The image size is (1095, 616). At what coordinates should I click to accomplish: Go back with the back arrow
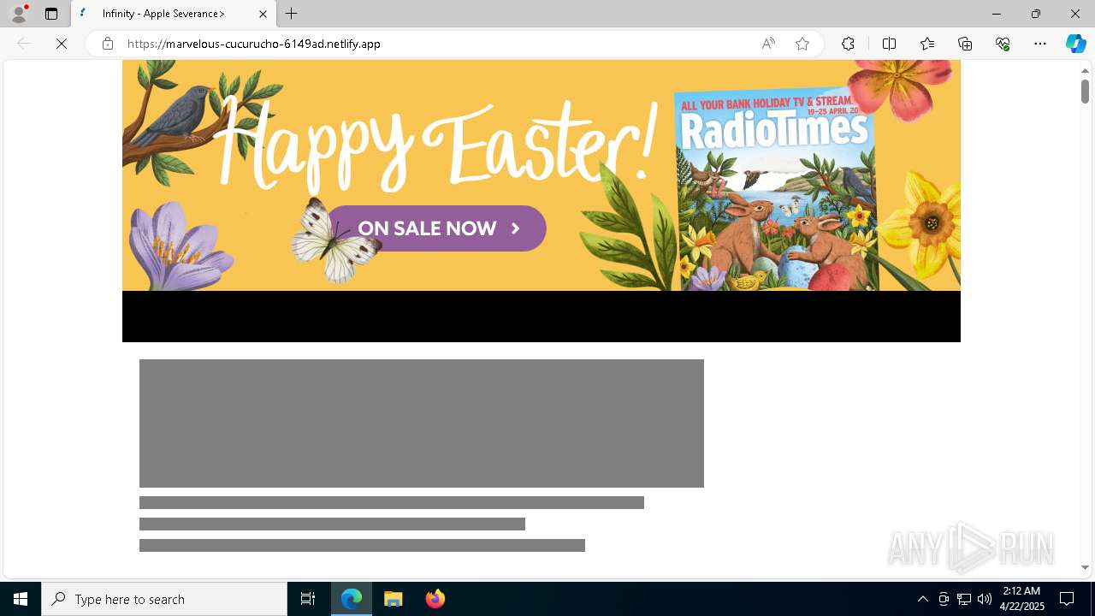(24, 44)
